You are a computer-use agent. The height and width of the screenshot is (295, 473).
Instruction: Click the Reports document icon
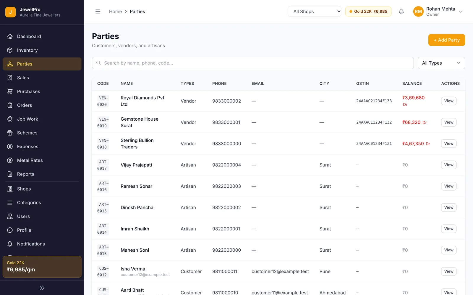click(10, 174)
